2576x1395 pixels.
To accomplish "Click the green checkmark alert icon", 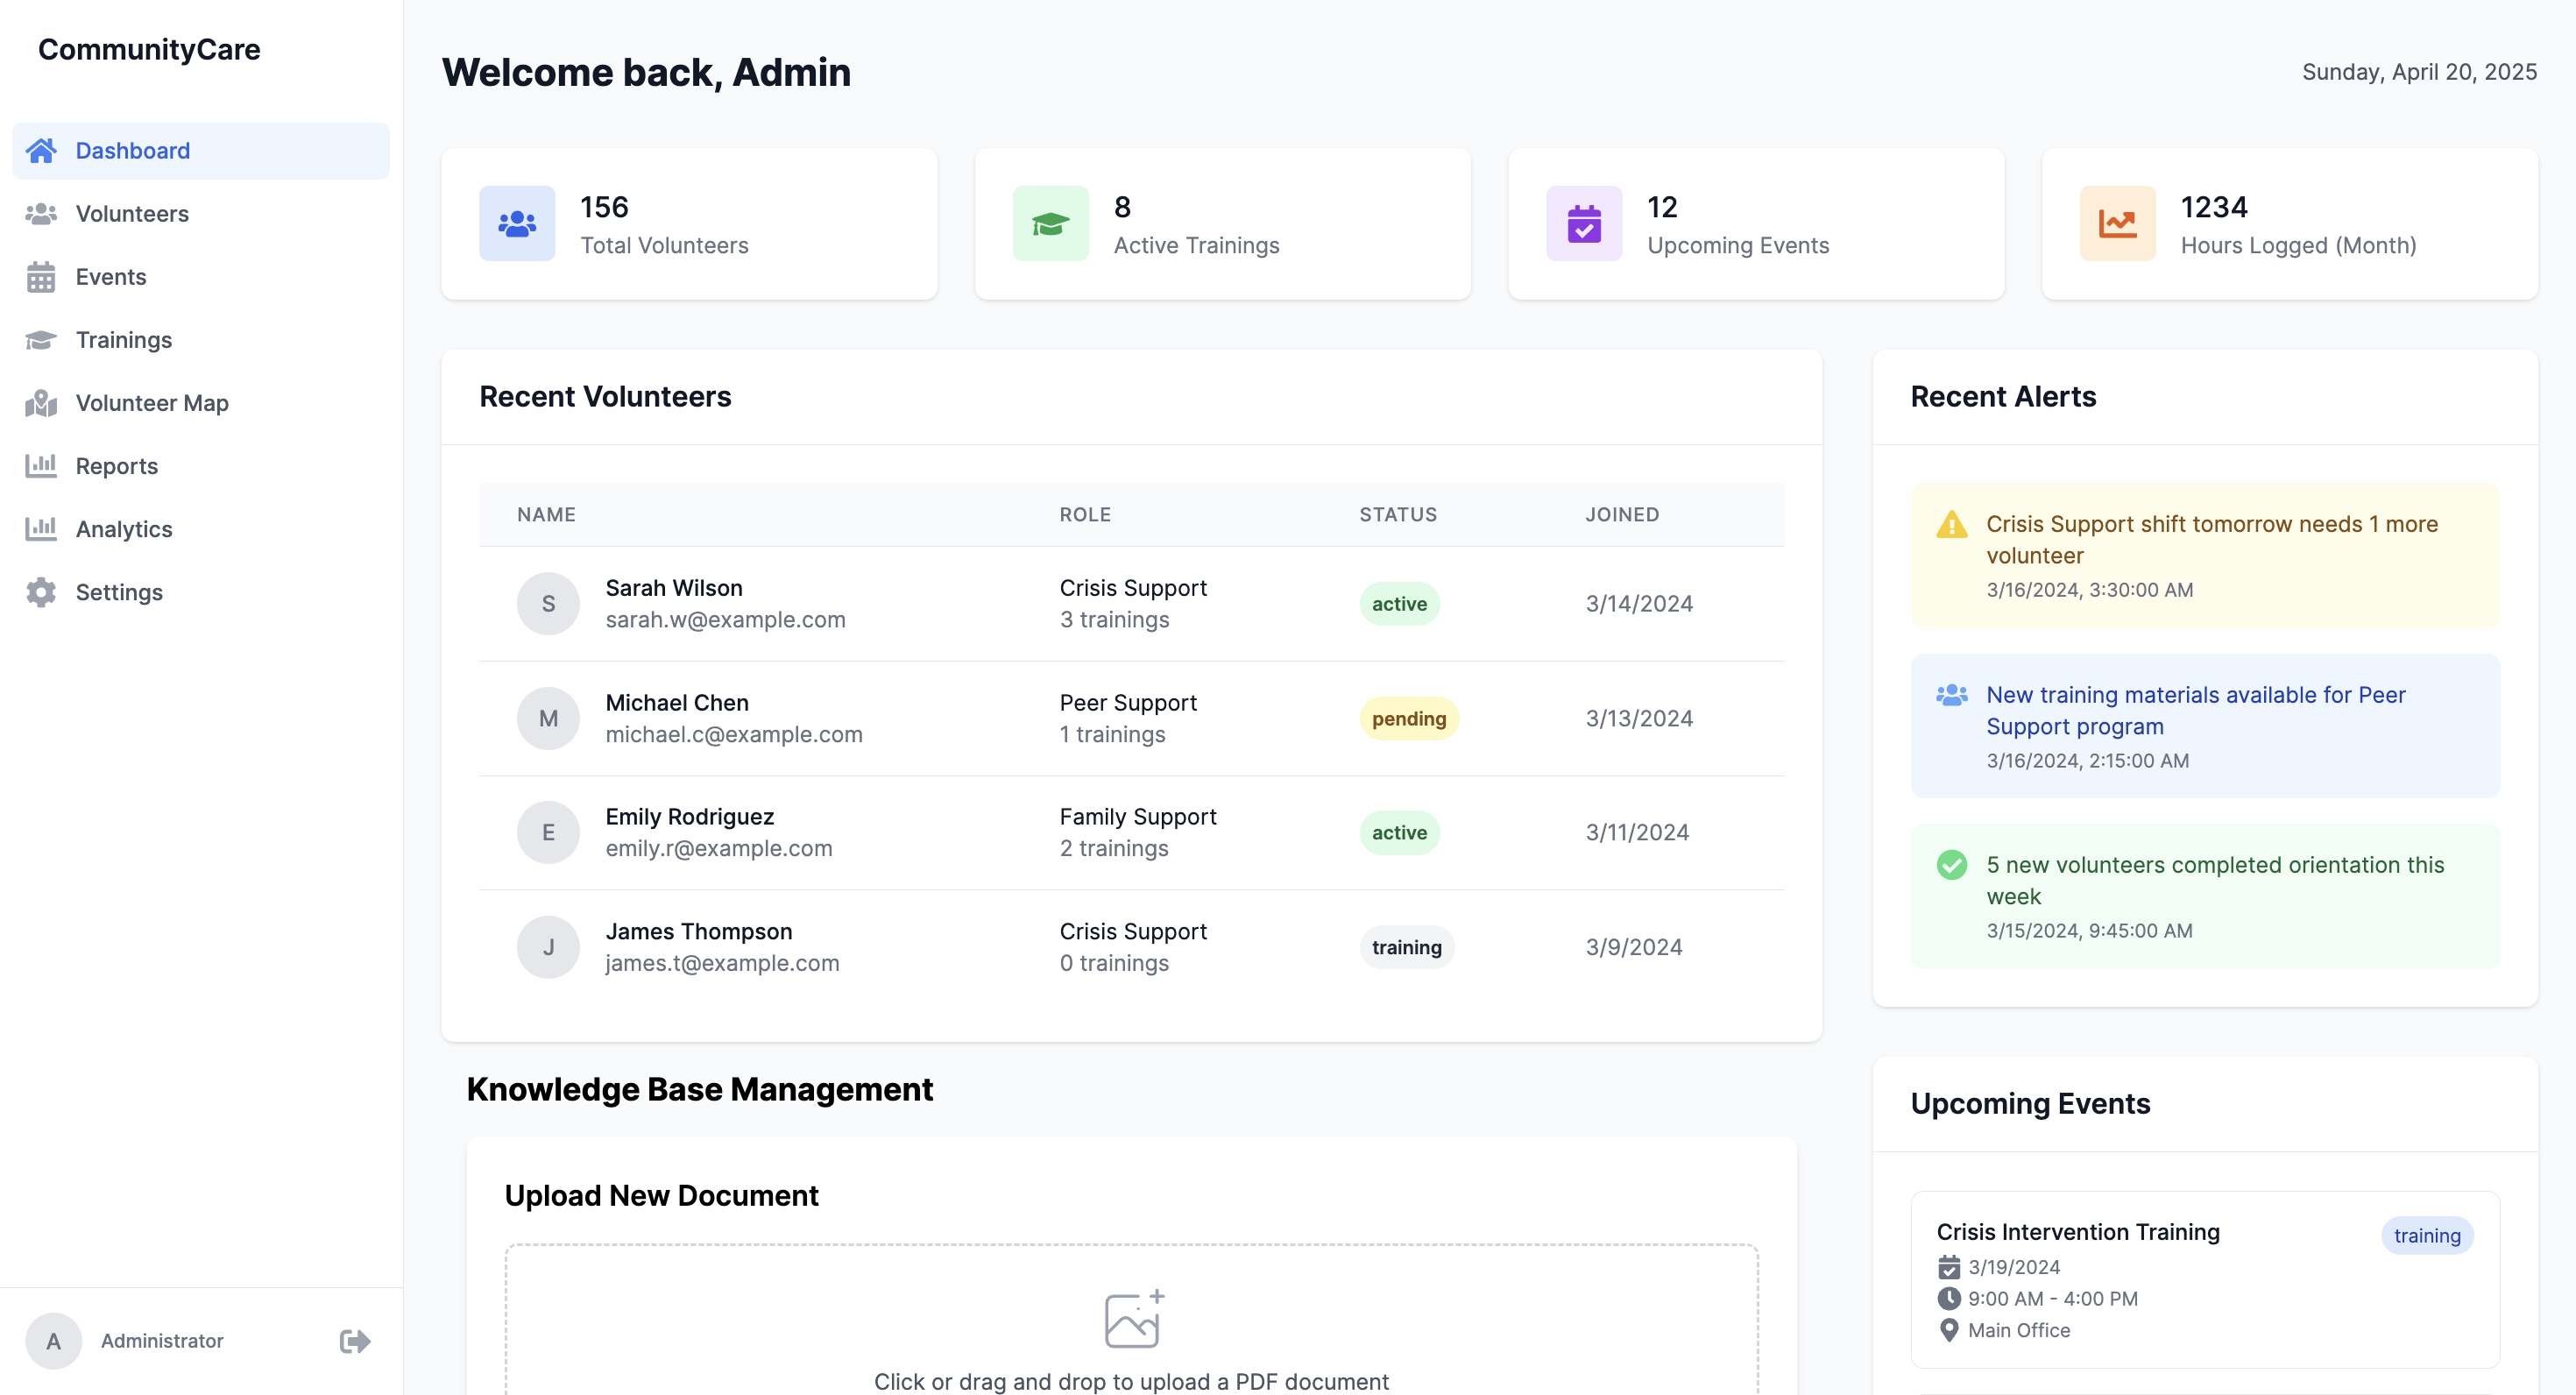I will tap(1951, 865).
